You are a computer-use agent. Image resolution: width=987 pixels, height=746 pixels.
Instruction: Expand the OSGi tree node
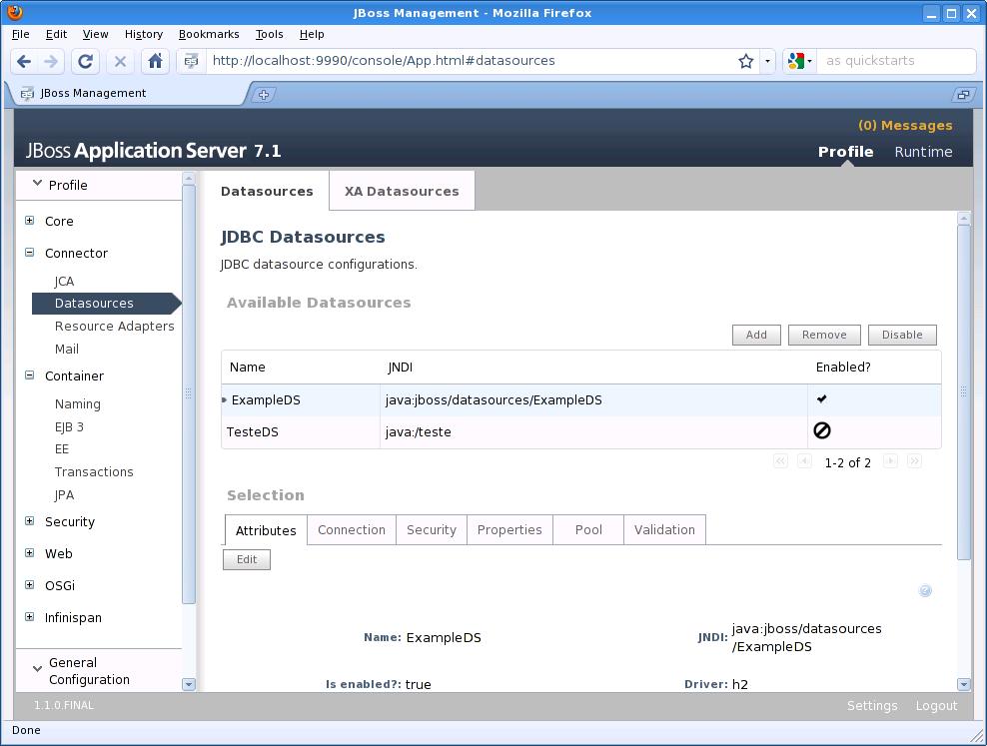30,585
